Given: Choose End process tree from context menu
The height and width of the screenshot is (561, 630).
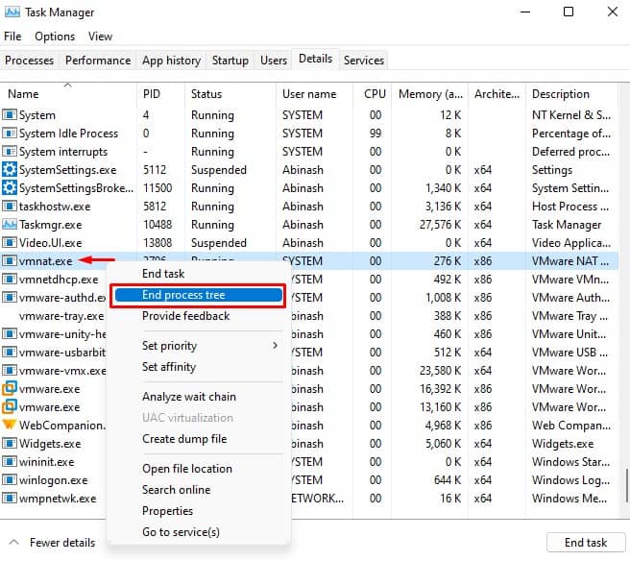Looking at the screenshot, I should tap(198, 295).
